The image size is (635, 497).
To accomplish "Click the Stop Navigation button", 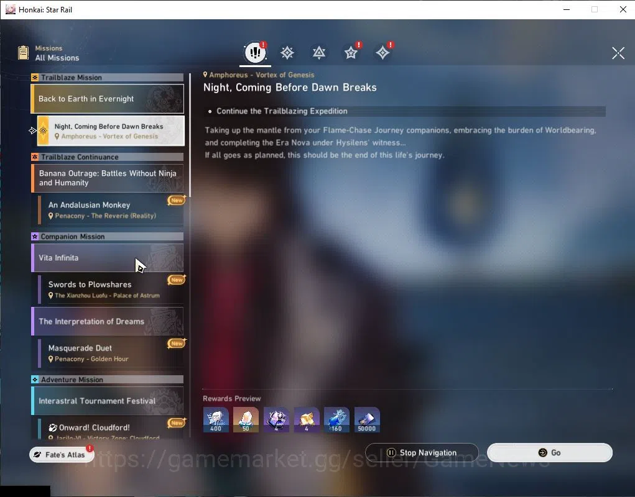I will [x=422, y=452].
